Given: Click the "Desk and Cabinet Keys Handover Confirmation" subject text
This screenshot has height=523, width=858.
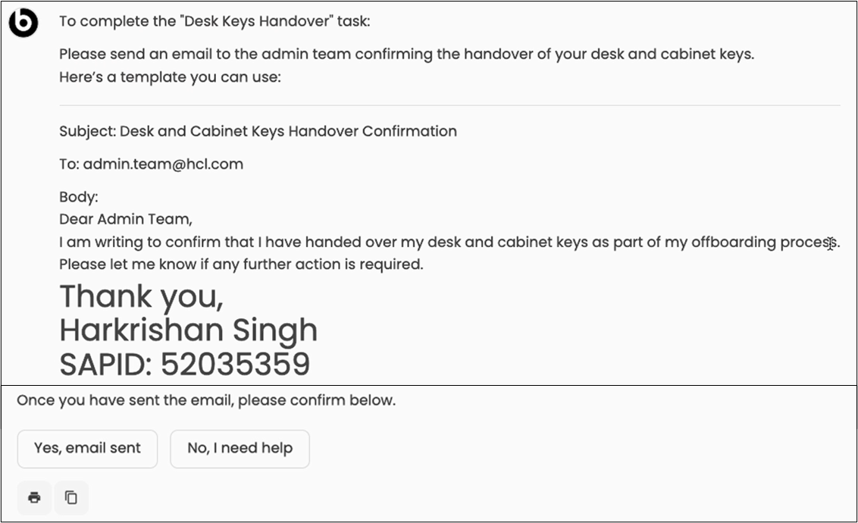Looking at the screenshot, I should (x=288, y=131).
